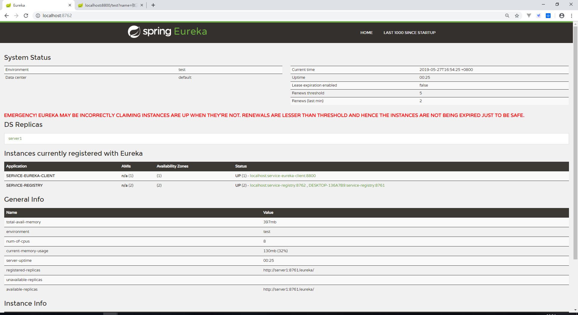Click the server-uptime row label

pyautogui.click(x=19, y=261)
